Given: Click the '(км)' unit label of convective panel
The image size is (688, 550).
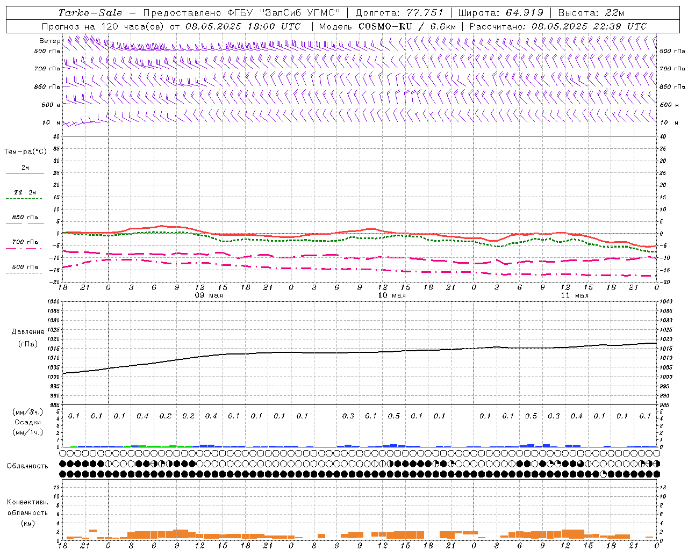Looking at the screenshot, I should point(28,524).
